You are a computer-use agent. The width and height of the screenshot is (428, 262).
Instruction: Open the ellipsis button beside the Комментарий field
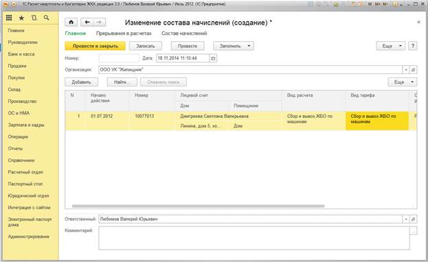coord(414,230)
